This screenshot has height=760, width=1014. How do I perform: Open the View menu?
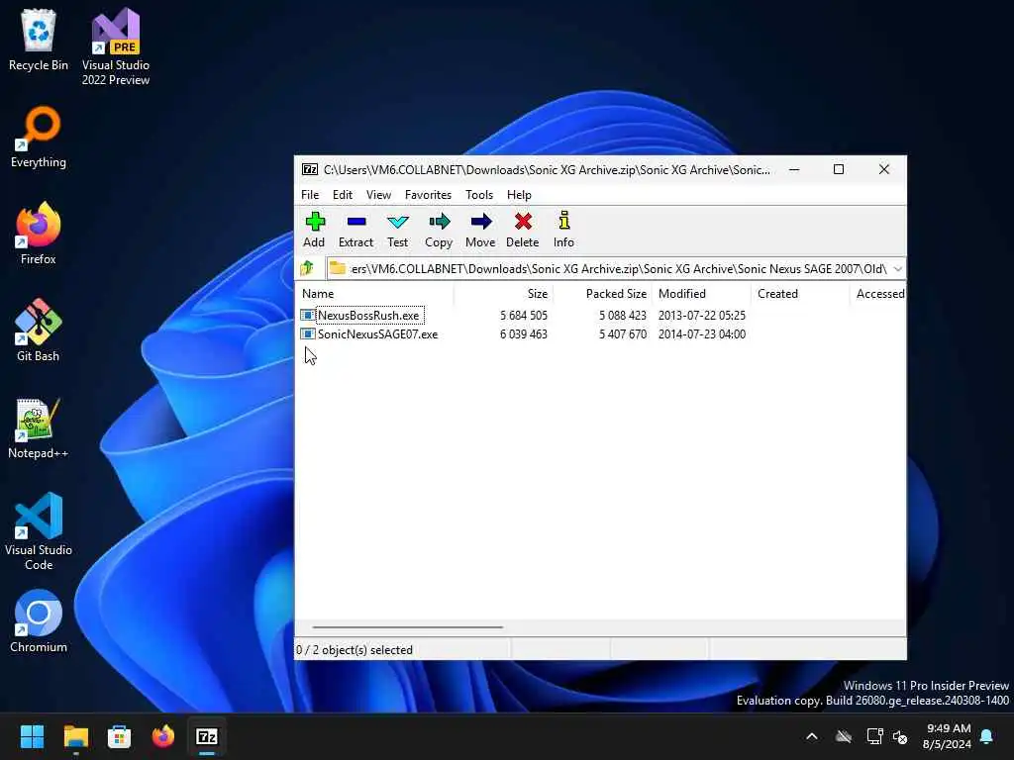point(378,195)
